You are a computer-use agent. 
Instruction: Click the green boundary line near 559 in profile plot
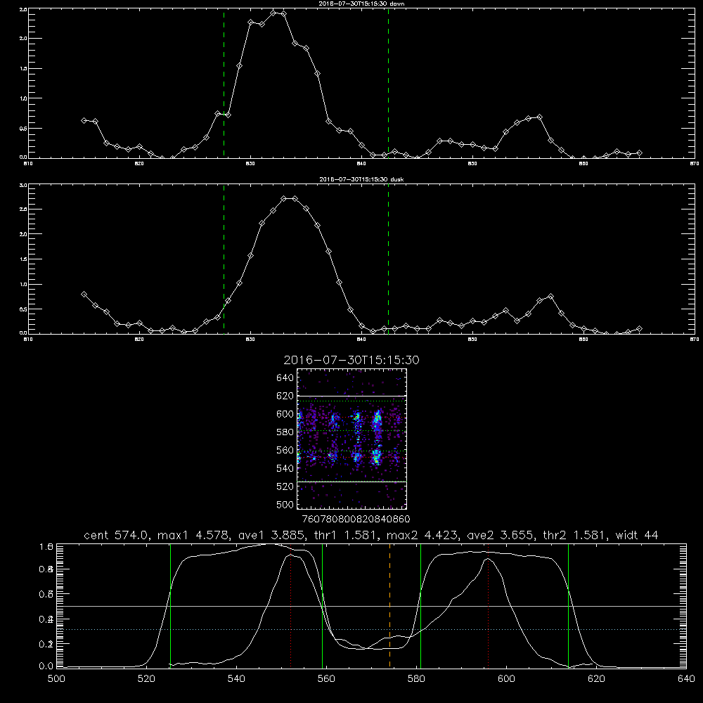(x=323, y=605)
